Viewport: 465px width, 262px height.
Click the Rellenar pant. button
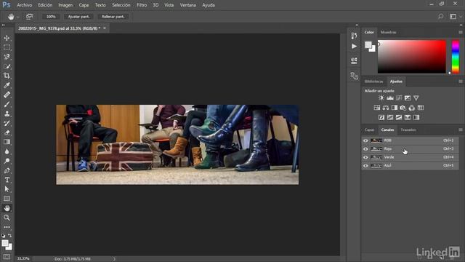[x=113, y=17]
